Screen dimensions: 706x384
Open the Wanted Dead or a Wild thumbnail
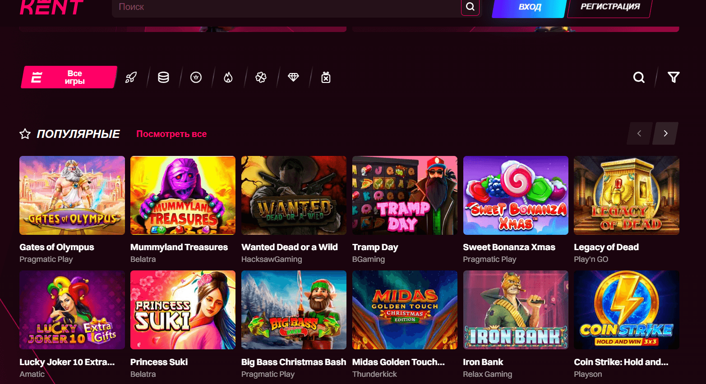click(294, 195)
